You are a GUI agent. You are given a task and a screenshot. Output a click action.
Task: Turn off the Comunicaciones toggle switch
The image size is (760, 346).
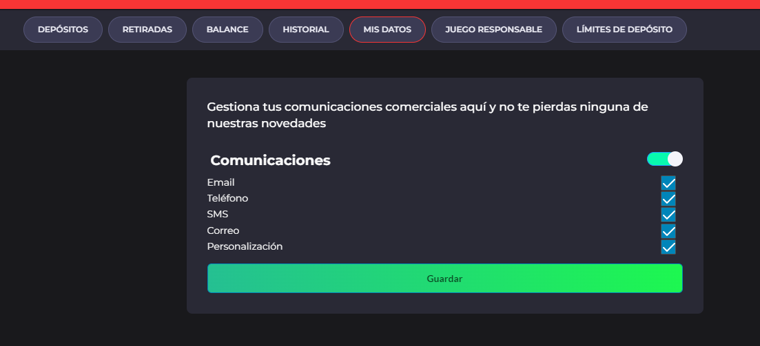point(664,159)
